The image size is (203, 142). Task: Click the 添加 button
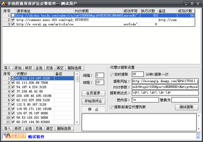click(x=18, y=68)
